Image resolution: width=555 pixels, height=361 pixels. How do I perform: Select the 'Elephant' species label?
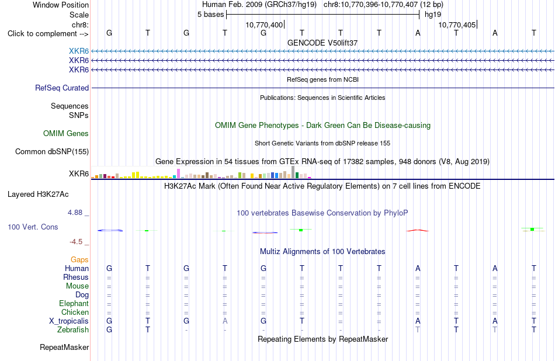74,303
